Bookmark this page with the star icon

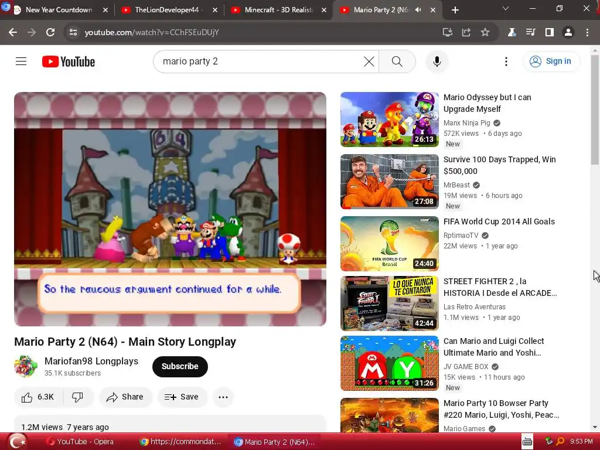pos(485,33)
